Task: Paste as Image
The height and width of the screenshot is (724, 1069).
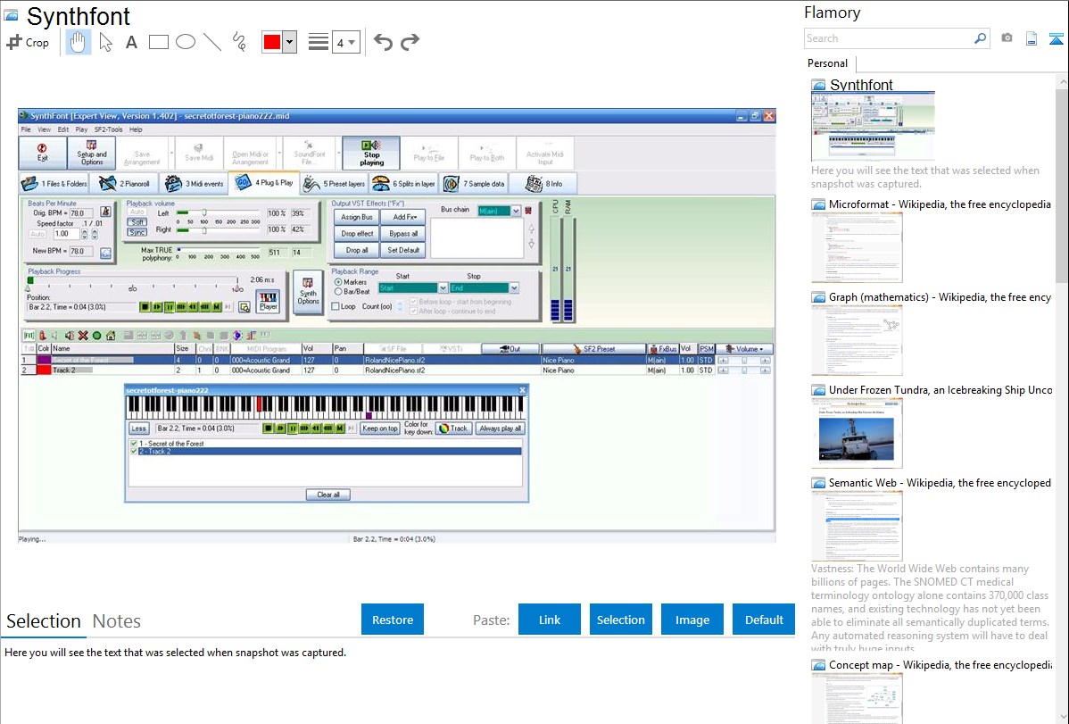Action: click(x=692, y=620)
